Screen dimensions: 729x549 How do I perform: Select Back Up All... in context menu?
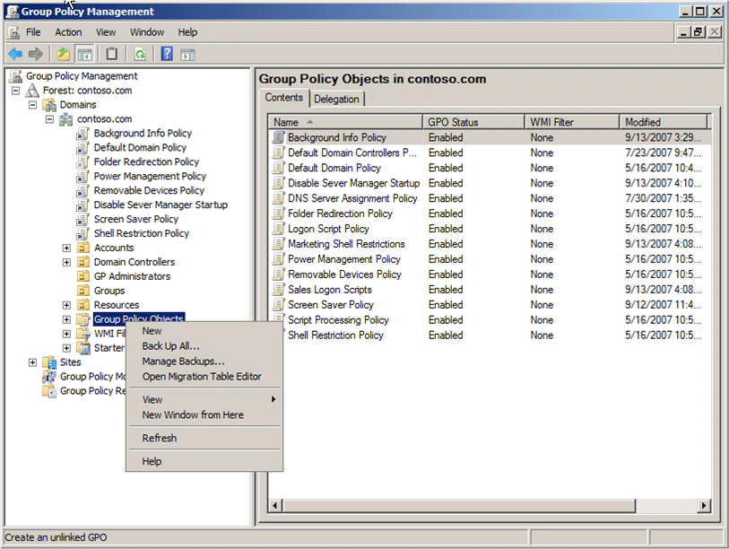pyautogui.click(x=170, y=346)
